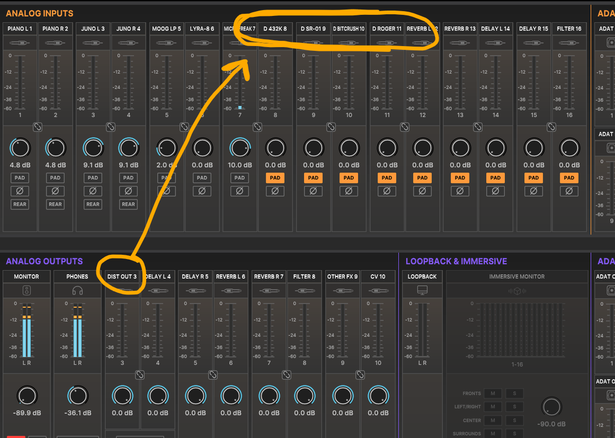Link analog outputs 9 and 10
Screen dimensions: 615x438
point(360,375)
